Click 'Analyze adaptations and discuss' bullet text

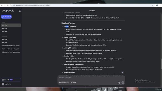(90, 67)
